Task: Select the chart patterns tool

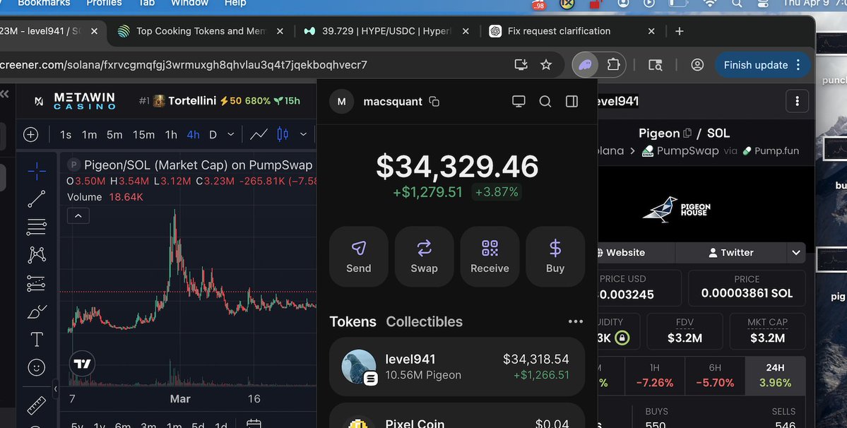Action: point(37,255)
